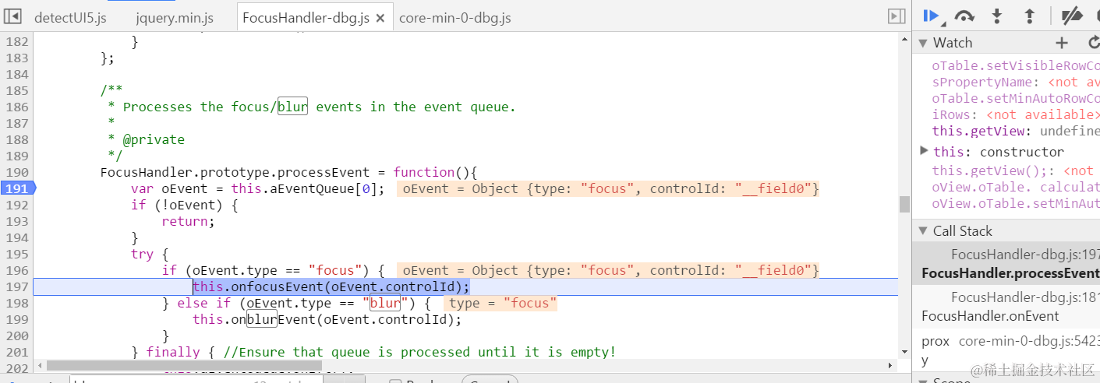Set a breakpoint on line number 190
1100x383 pixels.
click(x=16, y=172)
